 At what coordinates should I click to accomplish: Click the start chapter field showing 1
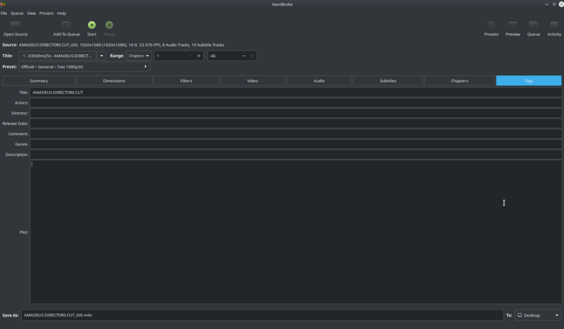coord(170,56)
